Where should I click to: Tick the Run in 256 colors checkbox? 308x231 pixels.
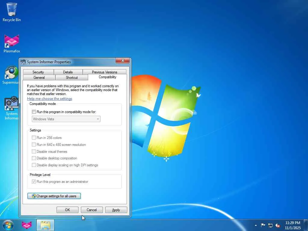[34, 138]
